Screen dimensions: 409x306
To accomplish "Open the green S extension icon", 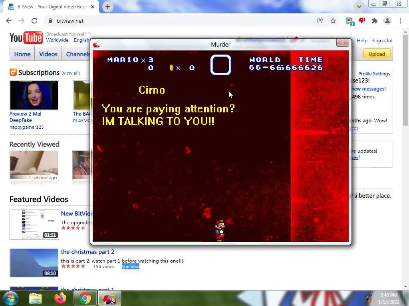I will click(349, 22).
